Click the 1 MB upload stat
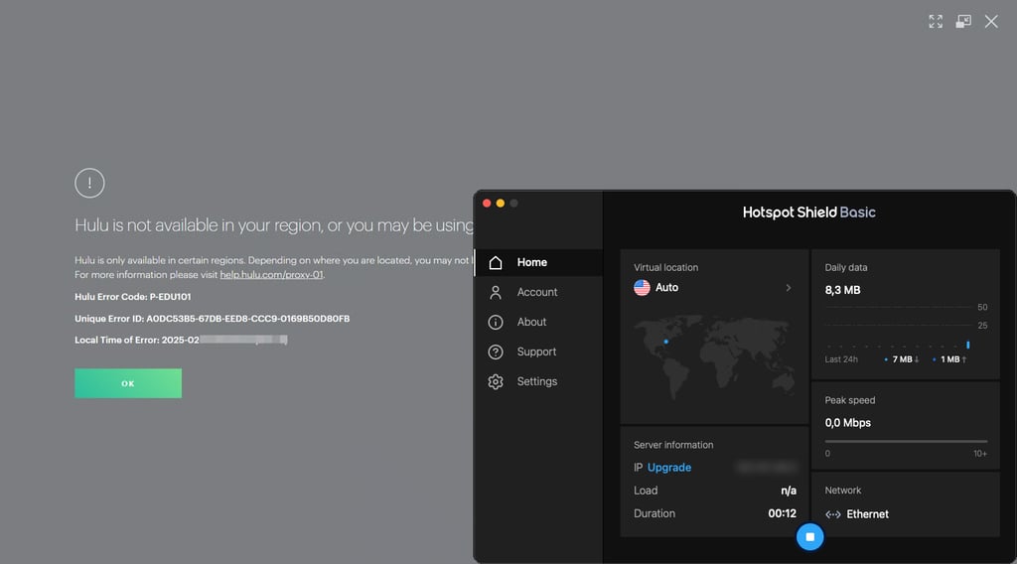This screenshot has width=1017, height=564. [949, 359]
